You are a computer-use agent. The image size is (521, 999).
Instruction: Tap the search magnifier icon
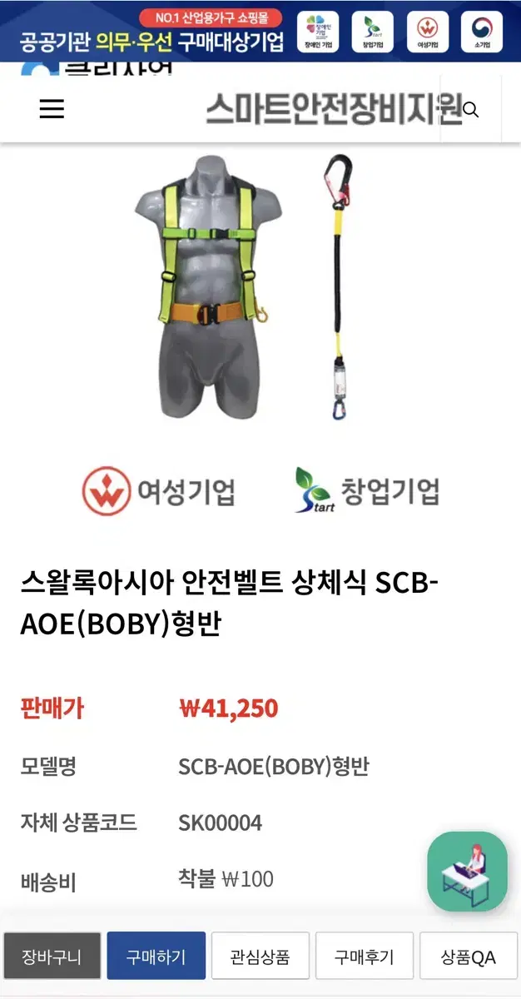(471, 110)
